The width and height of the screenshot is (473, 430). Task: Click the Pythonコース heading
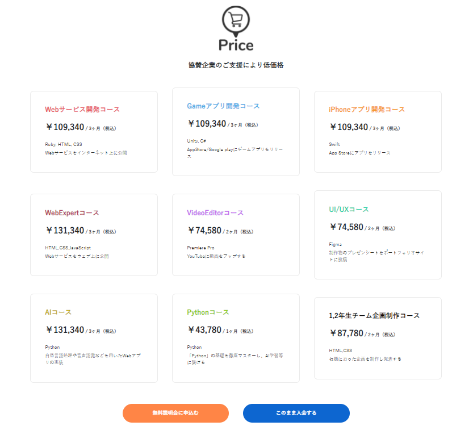pos(208,312)
